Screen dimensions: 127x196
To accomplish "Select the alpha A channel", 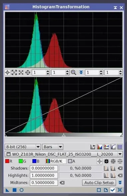I will pos(71,161).
